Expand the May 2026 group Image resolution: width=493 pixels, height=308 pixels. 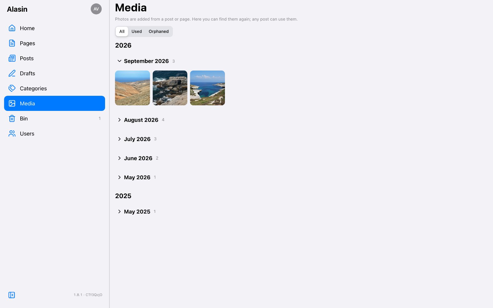pos(119,177)
